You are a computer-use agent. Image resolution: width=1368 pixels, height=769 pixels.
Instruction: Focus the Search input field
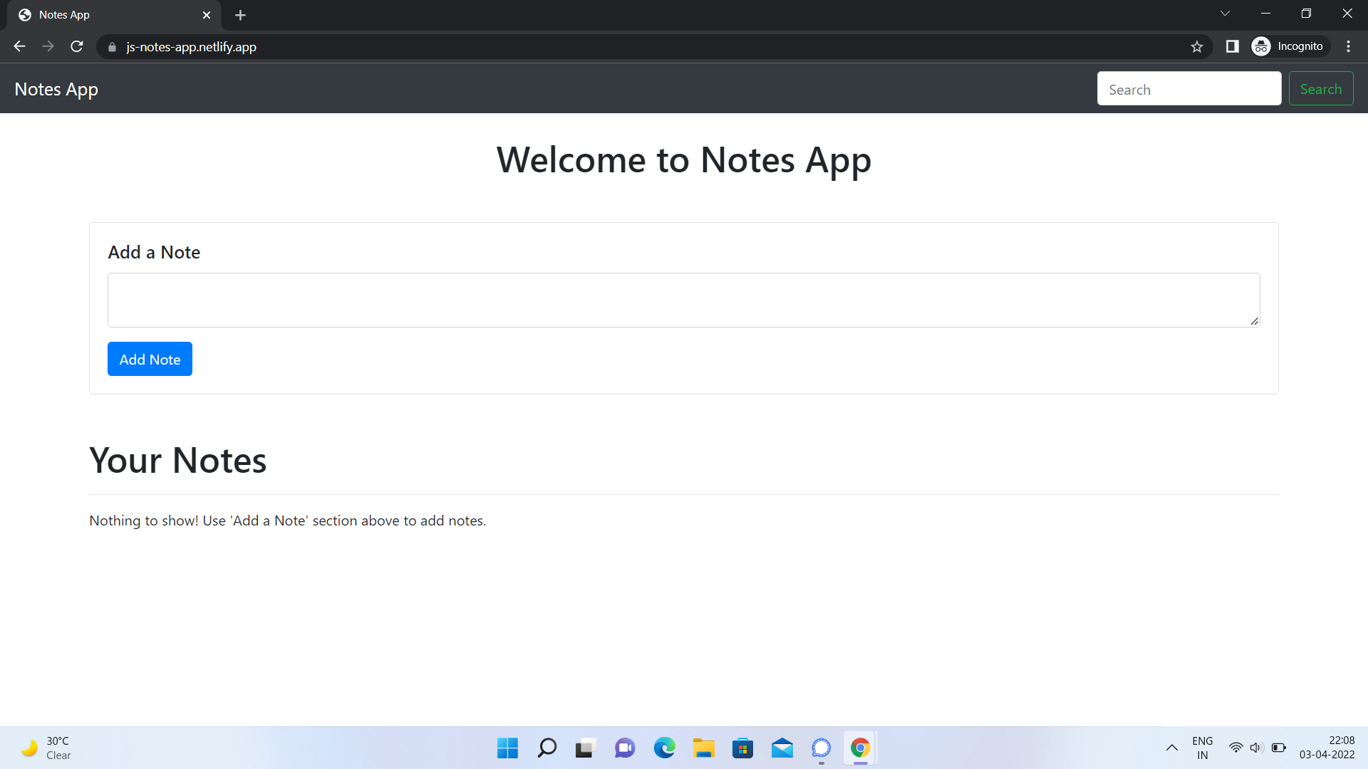pos(1189,89)
